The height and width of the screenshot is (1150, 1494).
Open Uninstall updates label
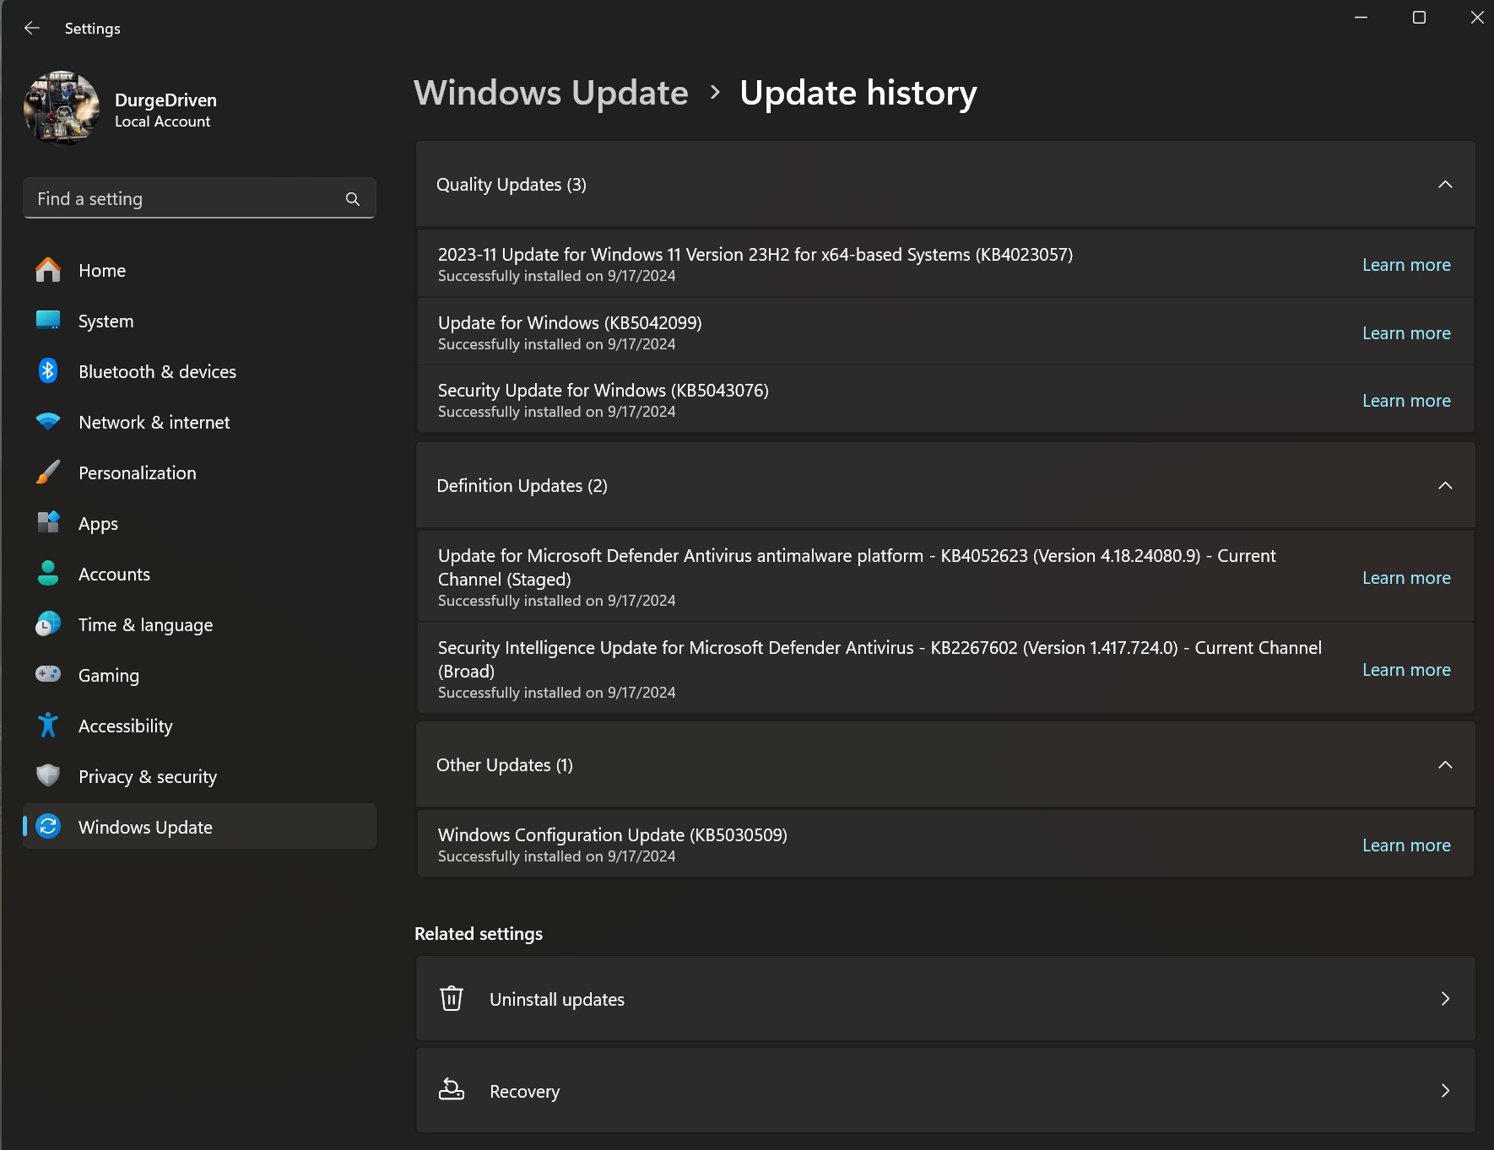557,1000
